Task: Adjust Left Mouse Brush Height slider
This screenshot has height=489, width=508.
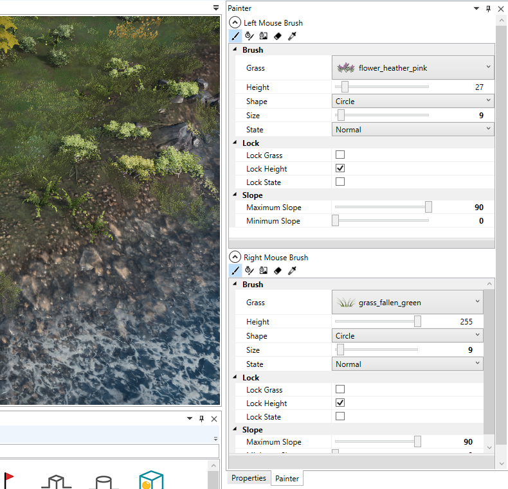Action: coord(345,87)
